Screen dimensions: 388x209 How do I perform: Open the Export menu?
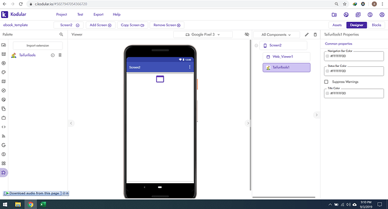click(98, 15)
